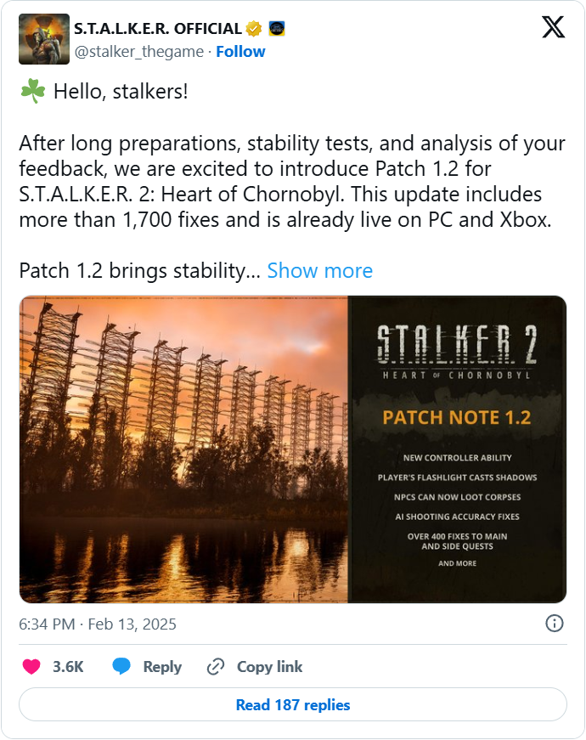586x740 pixels.
Task: Click the Reply text label
Action: [x=162, y=667]
